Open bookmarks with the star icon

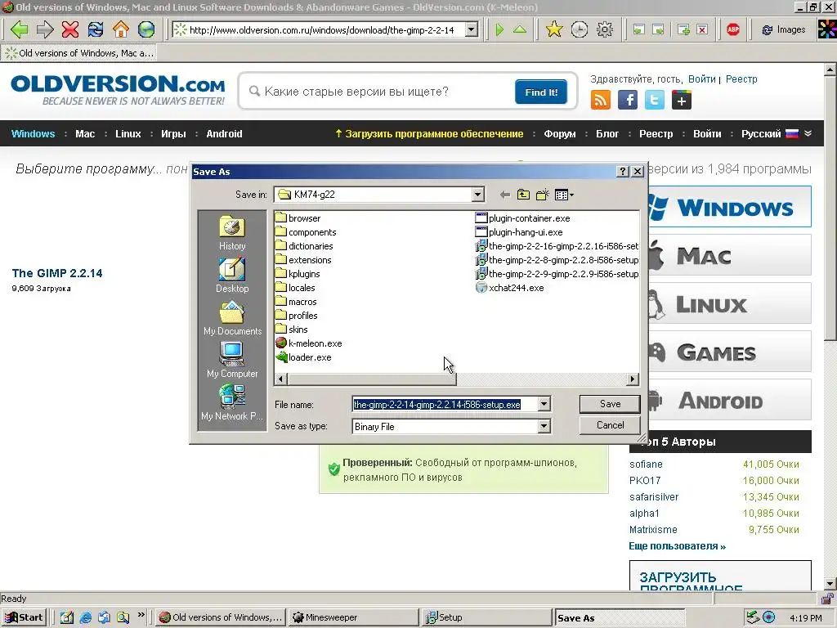point(554,29)
